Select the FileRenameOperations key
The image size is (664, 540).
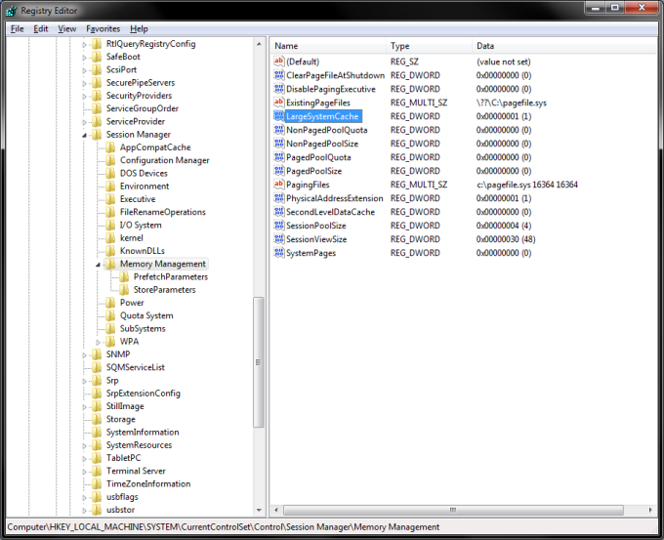tap(163, 212)
